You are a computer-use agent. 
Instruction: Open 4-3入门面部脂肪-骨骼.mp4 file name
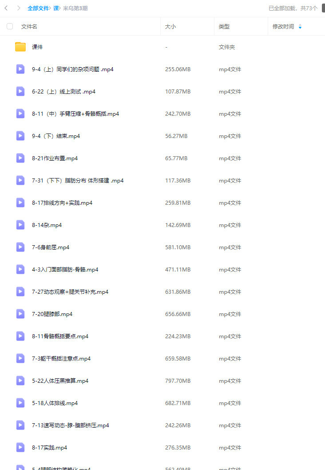[x=65, y=269]
